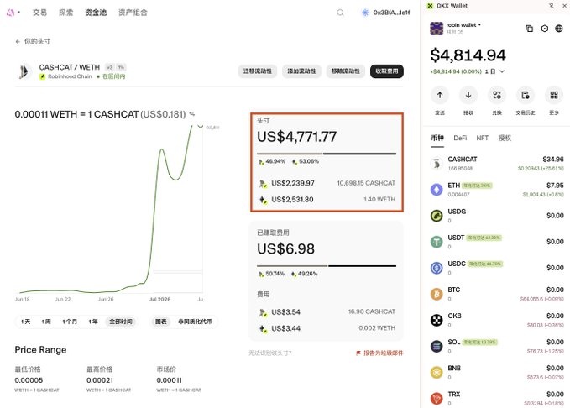Select the 1周 time range
Viewport: 570px width, 408px height.
(x=46, y=322)
